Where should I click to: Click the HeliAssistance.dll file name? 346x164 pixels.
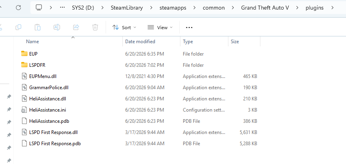coord(48,99)
